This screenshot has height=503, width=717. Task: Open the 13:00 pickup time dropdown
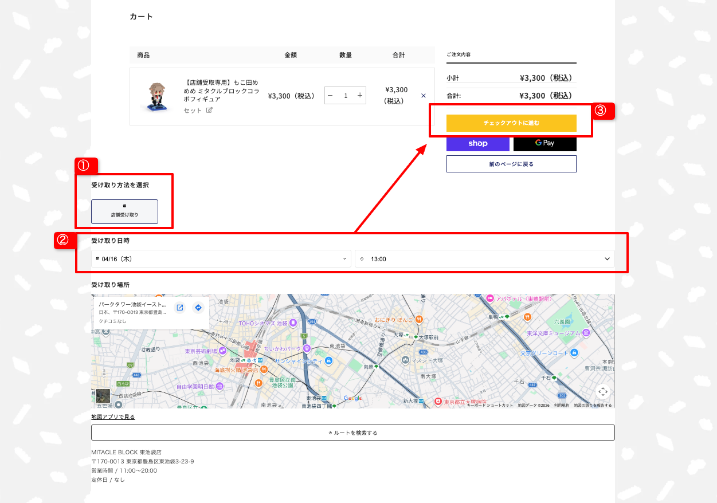coord(485,259)
